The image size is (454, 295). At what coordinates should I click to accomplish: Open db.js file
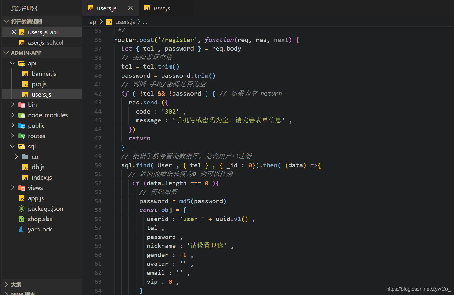(38, 167)
